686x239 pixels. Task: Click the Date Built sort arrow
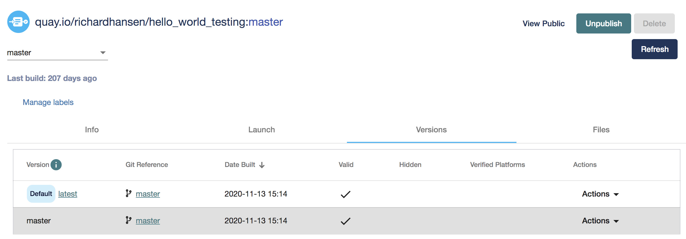click(262, 165)
